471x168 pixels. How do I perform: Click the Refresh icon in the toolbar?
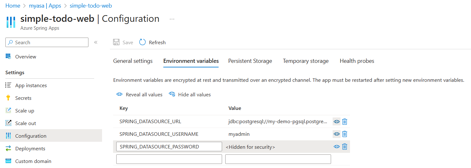click(142, 42)
